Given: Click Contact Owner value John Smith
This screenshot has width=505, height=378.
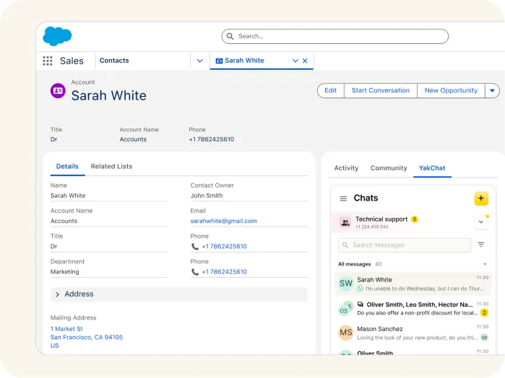Looking at the screenshot, I should tap(207, 195).
